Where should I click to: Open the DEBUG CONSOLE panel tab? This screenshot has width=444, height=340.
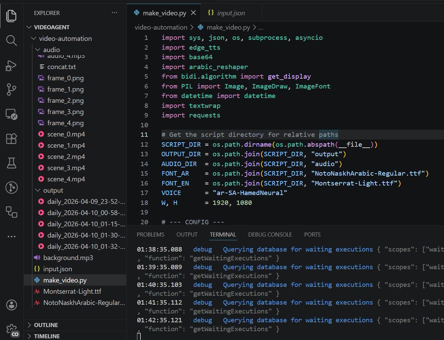270,234
